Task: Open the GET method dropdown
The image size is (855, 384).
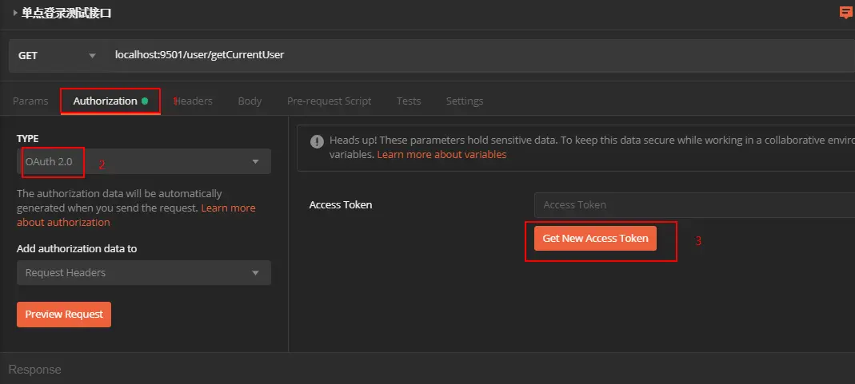Action: [x=56, y=55]
